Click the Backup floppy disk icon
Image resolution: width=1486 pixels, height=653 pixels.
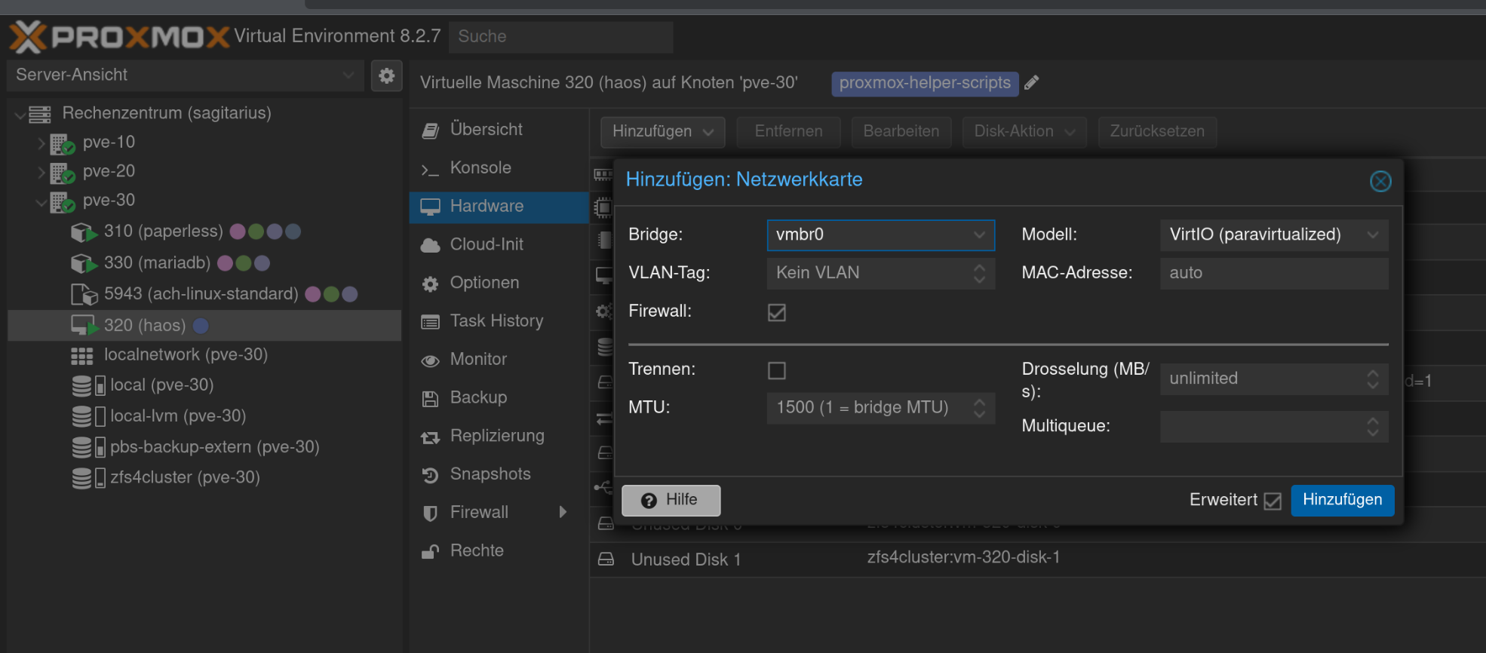pyautogui.click(x=430, y=398)
